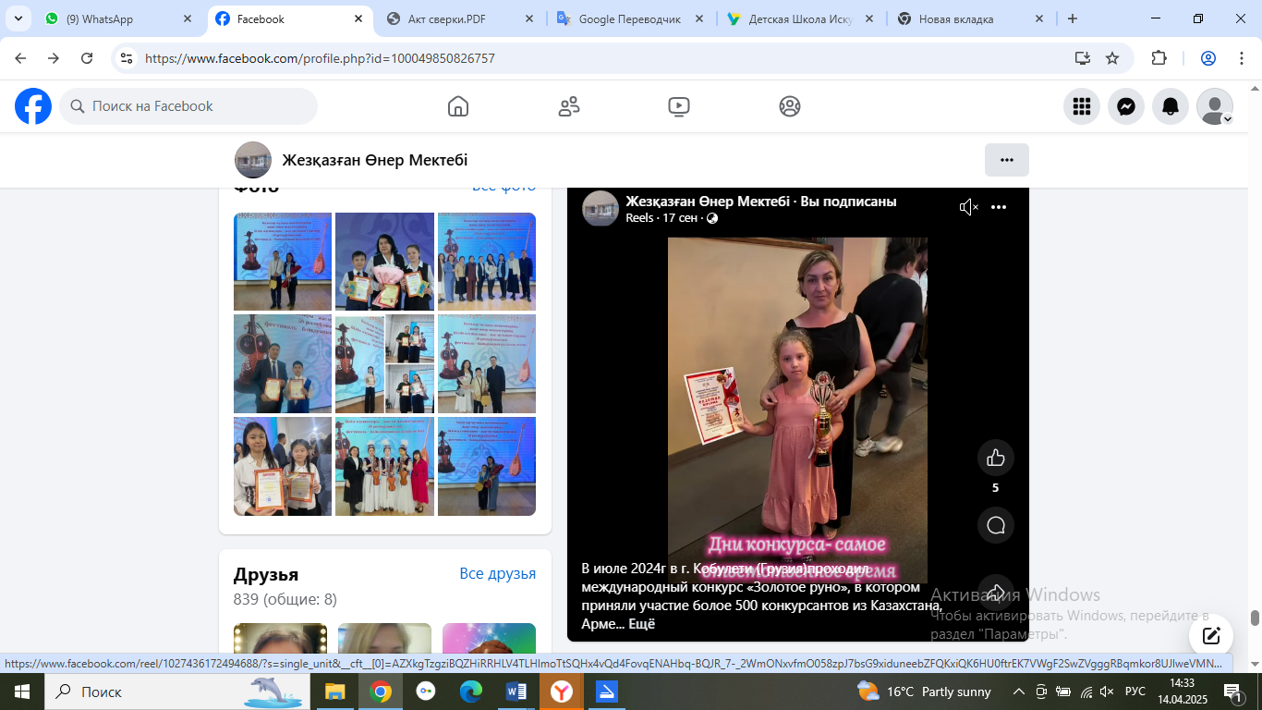Viewport: 1262px width, 710px height.
Task: Open File Explorer from the taskbar
Action: coord(334,692)
